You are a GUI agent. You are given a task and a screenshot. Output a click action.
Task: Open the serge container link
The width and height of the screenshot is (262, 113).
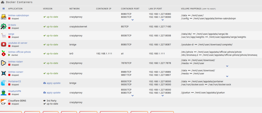11,34
